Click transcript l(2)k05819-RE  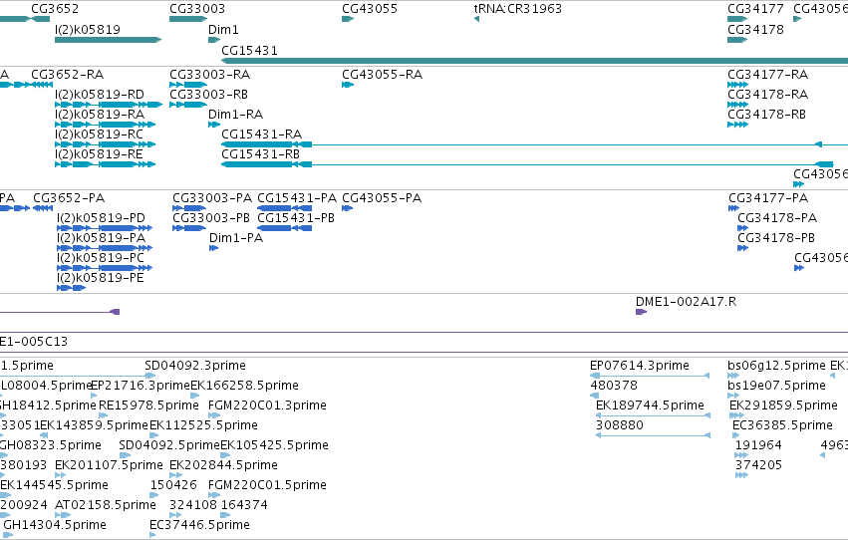(x=105, y=164)
